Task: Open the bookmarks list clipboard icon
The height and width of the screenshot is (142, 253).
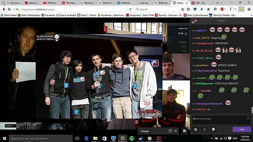Action: pyautogui.click(x=188, y=9)
